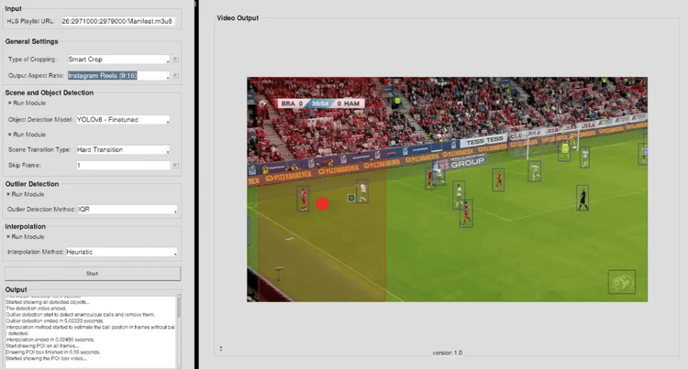Click the small button beside Output Aspect Ratio
The height and width of the screenshot is (369, 688).
click(x=175, y=75)
